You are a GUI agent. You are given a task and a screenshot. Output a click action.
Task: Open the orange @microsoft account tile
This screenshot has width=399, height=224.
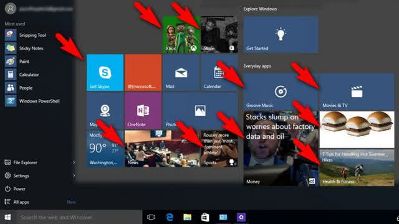[143, 72]
